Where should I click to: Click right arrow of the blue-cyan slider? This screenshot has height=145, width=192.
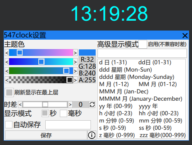[75, 62]
